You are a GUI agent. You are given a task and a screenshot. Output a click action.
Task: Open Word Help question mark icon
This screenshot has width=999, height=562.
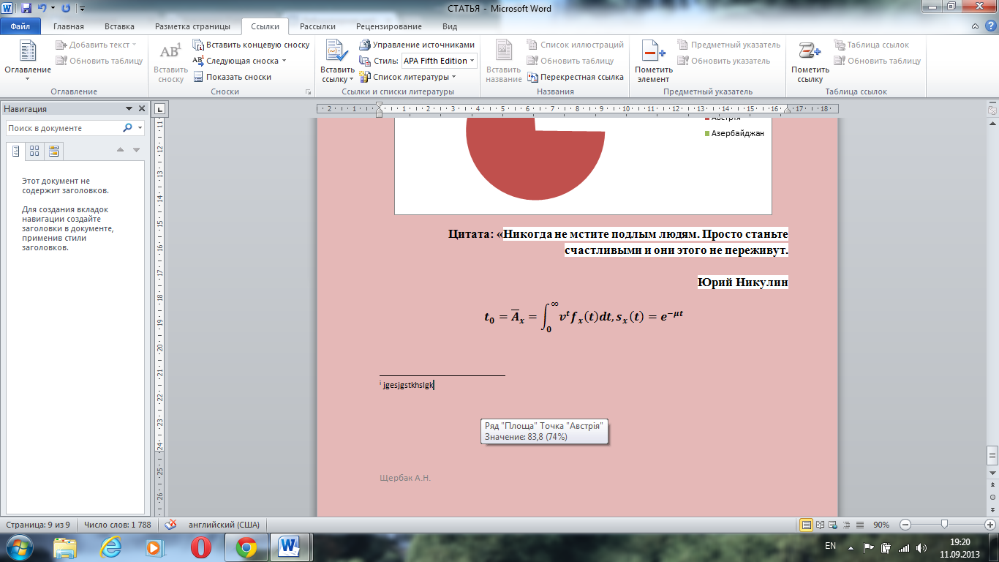pyautogui.click(x=990, y=26)
